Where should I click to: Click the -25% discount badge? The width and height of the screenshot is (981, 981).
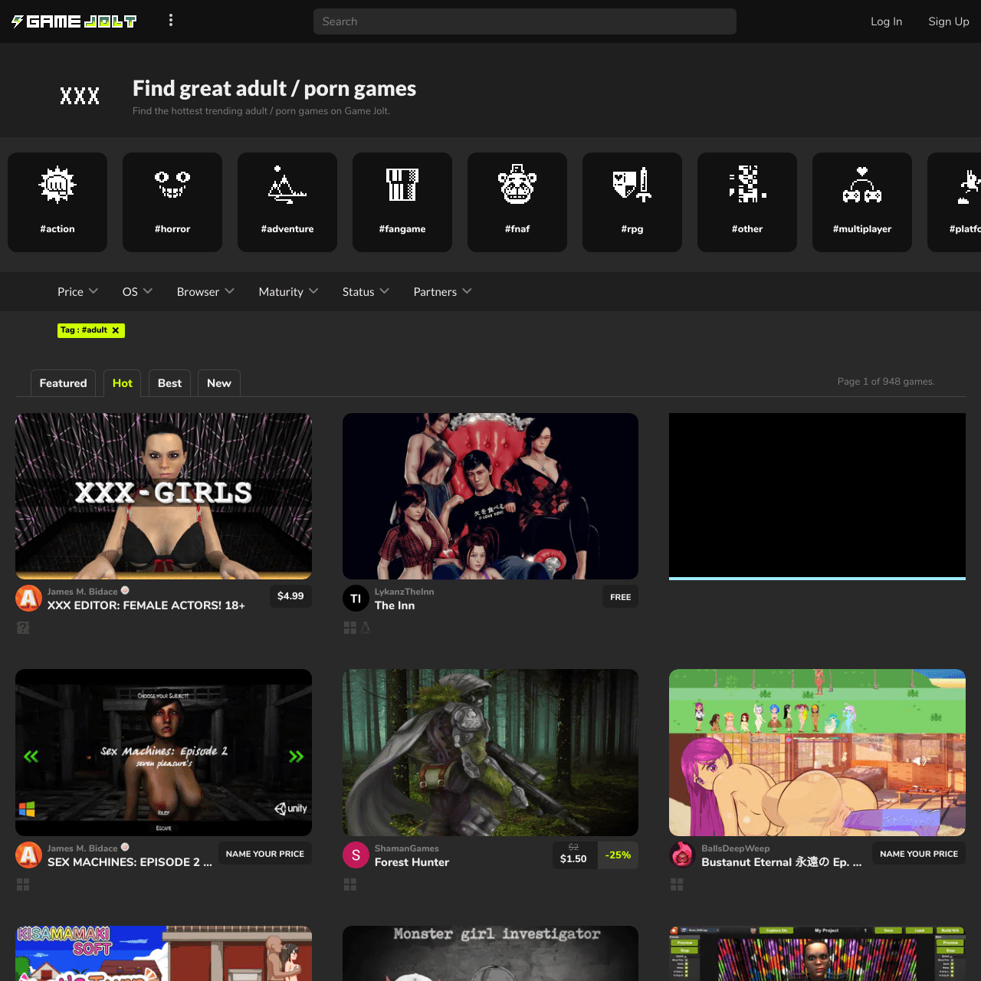coord(618,855)
